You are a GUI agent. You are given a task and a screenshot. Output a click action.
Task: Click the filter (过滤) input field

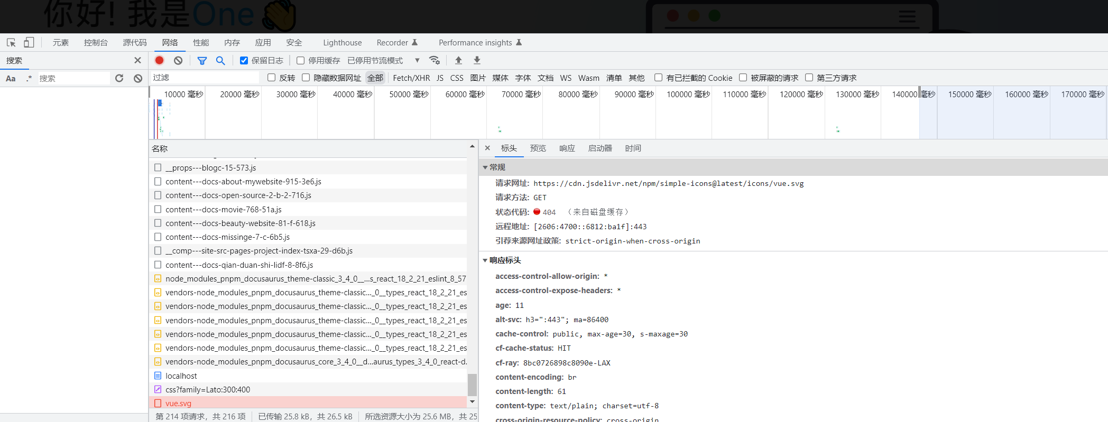pyautogui.click(x=205, y=78)
